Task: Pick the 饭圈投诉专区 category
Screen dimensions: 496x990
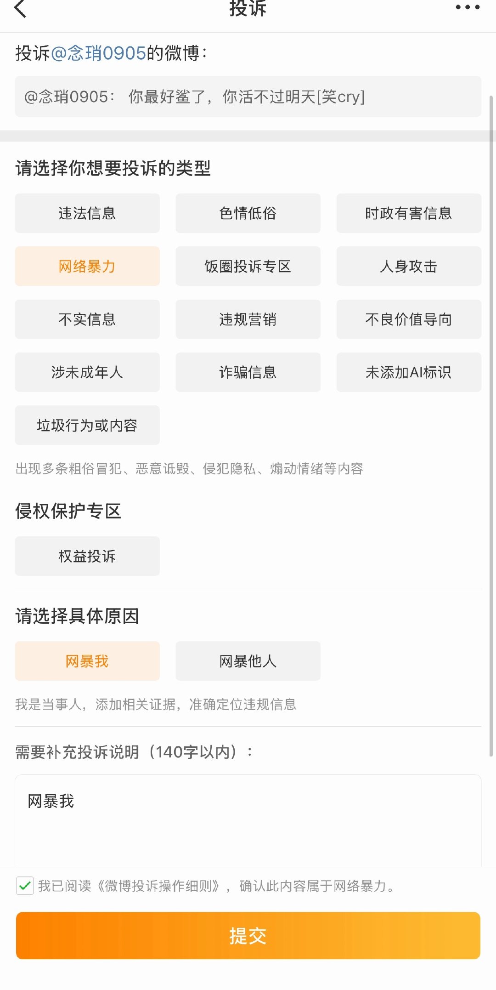Action: [248, 266]
